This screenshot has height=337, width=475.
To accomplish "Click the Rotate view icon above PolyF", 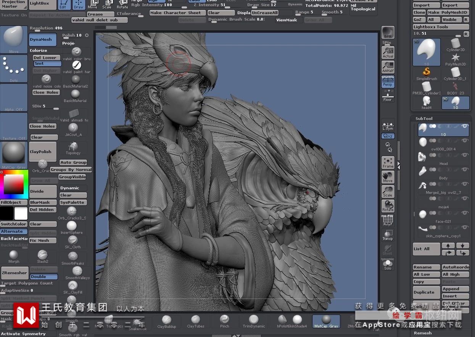I will [x=388, y=206].
